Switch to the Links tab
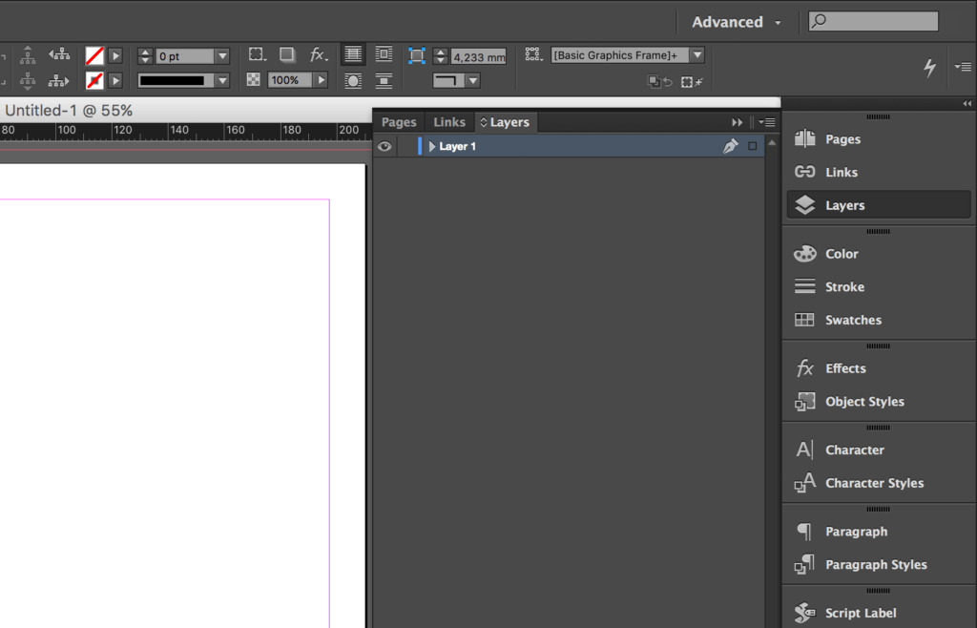 click(449, 122)
